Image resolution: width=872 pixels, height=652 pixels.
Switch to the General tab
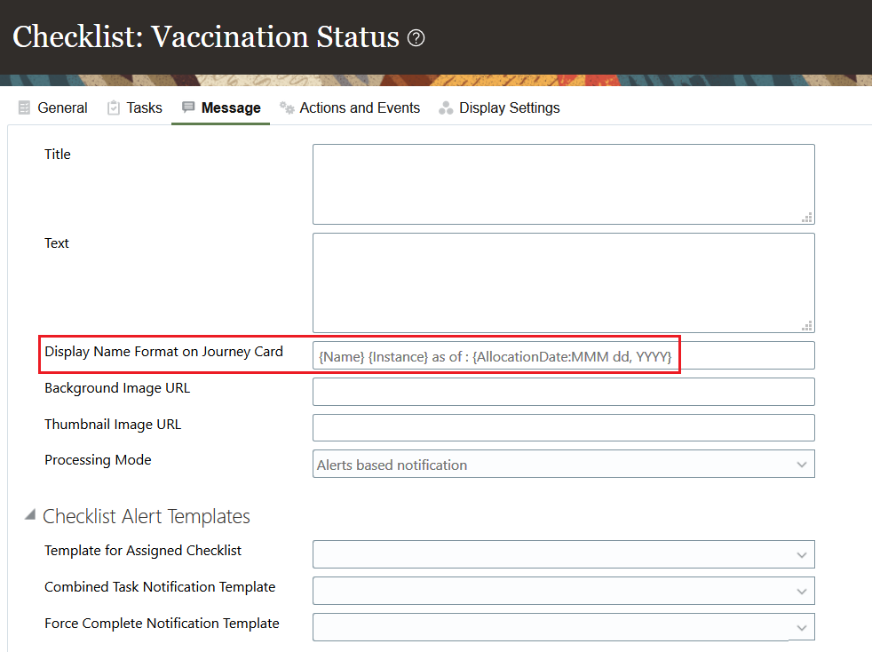pyautogui.click(x=62, y=107)
